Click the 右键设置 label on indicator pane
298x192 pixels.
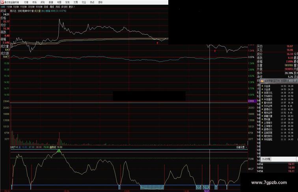pos(240,147)
